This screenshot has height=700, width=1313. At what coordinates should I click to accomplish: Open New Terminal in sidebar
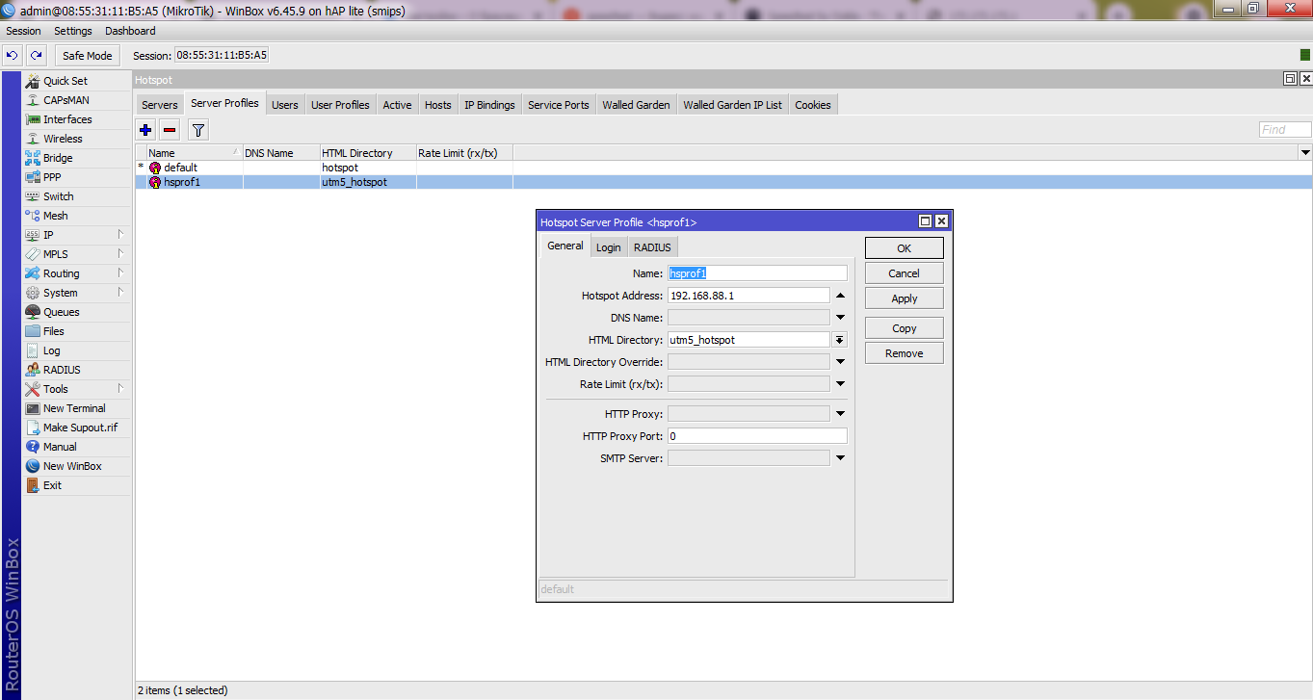click(74, 408)
